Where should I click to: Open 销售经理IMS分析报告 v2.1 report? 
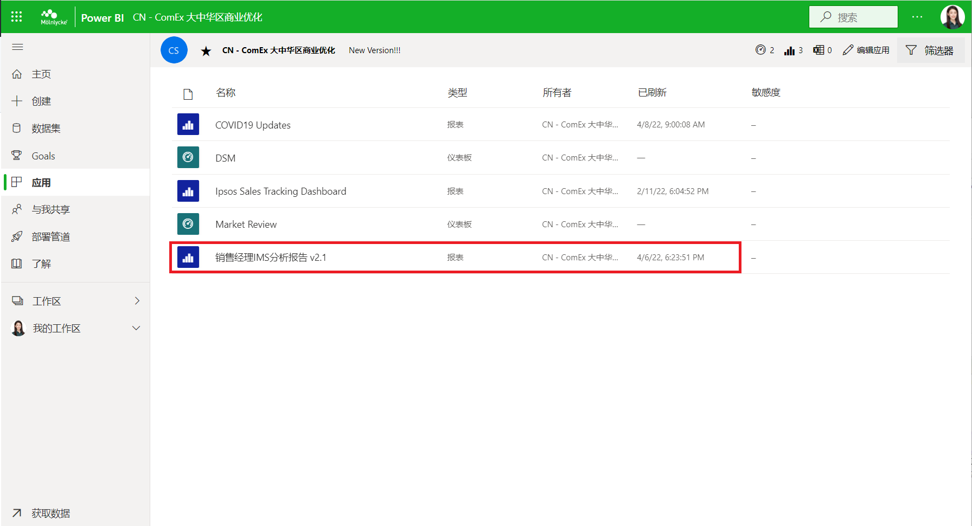pos(271,258)
